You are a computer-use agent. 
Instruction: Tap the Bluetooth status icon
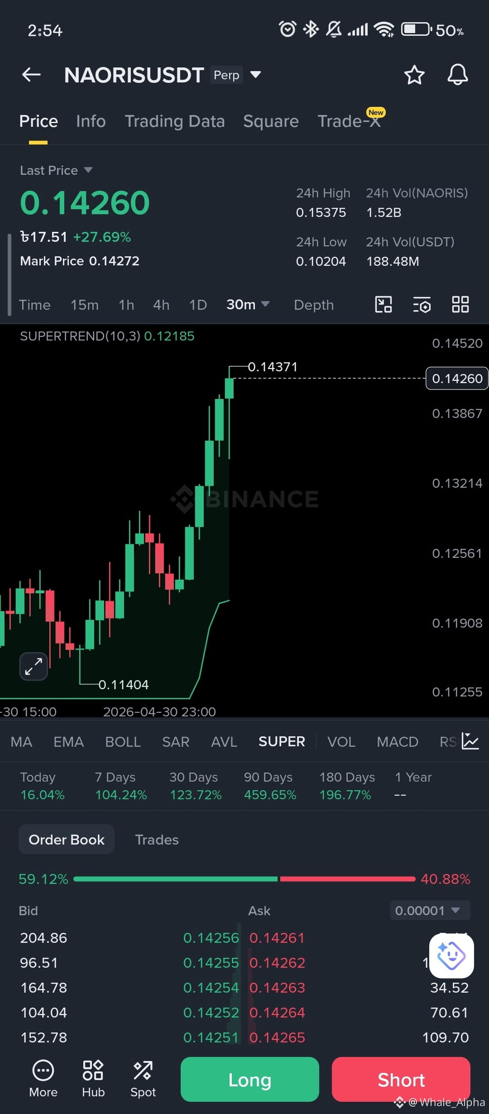(x=311, y=29)
